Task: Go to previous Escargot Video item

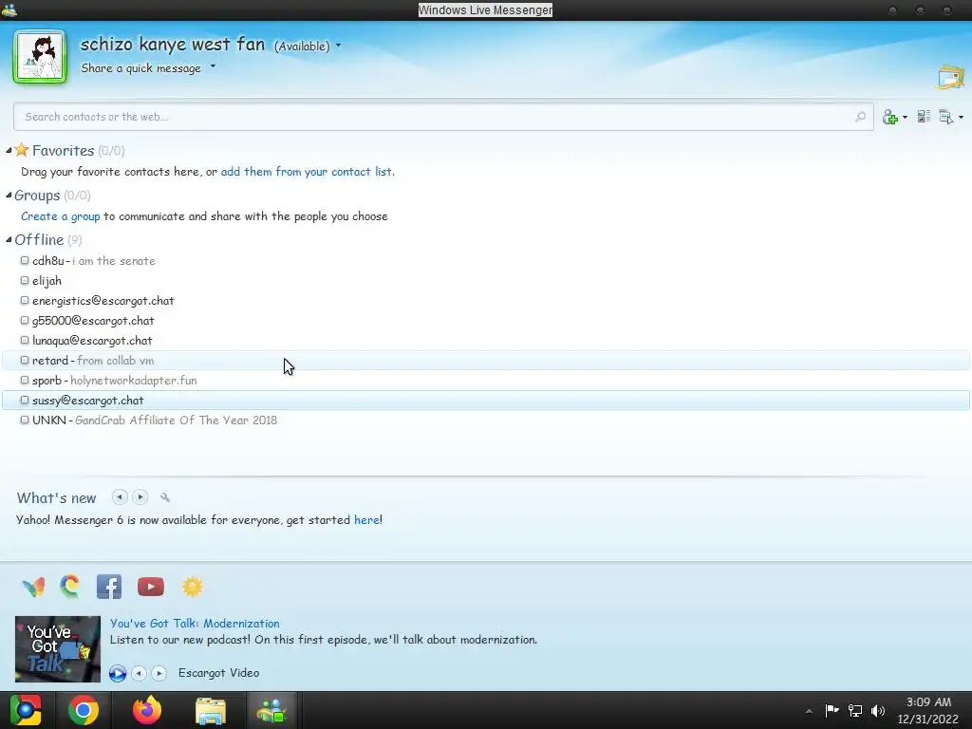Action: [x=140, y=673]
